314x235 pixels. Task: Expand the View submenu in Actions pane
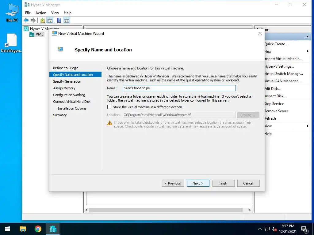[x=286, y=126]
